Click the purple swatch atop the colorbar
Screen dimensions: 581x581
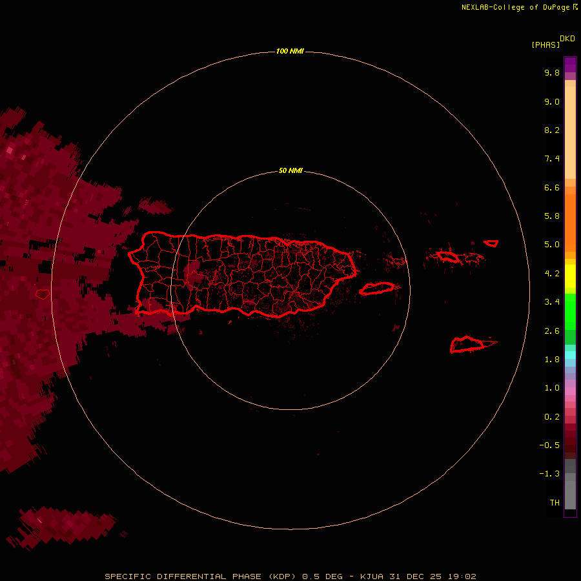(x=570, y=65)
